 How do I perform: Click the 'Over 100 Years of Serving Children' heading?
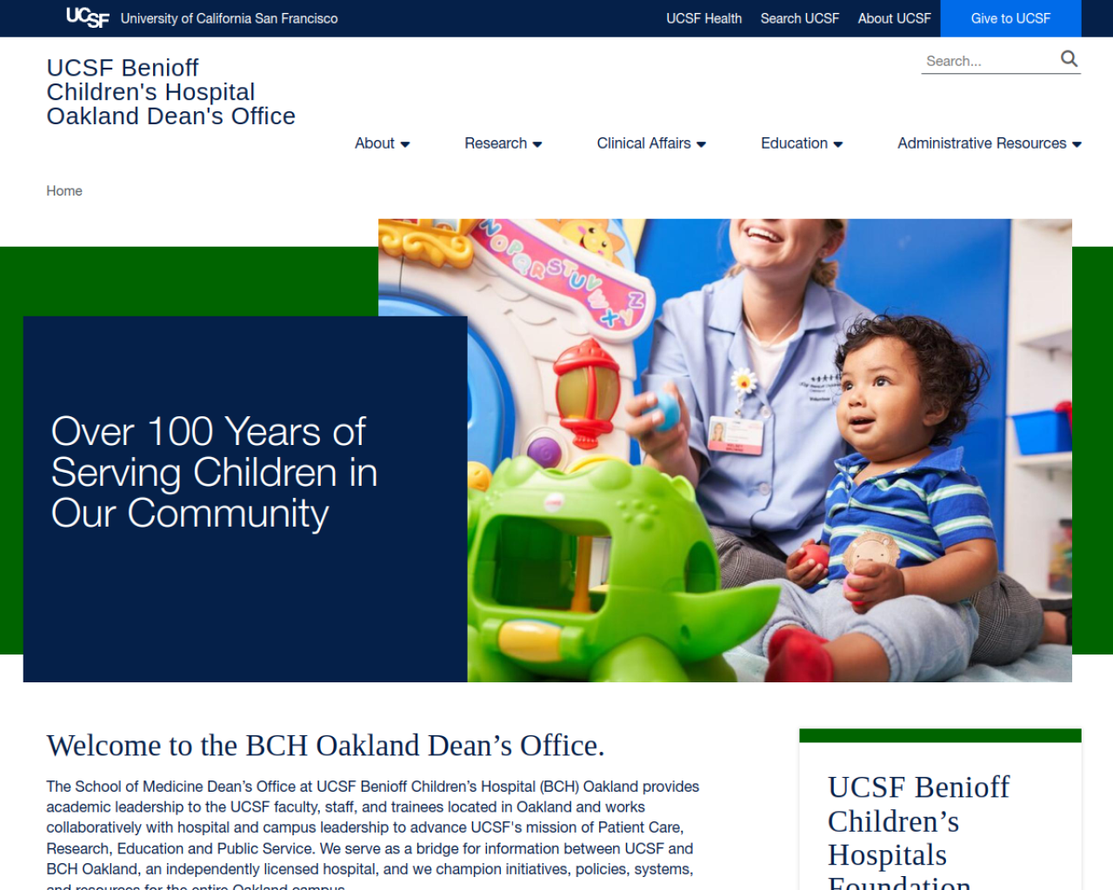click(x=214, y=473)
